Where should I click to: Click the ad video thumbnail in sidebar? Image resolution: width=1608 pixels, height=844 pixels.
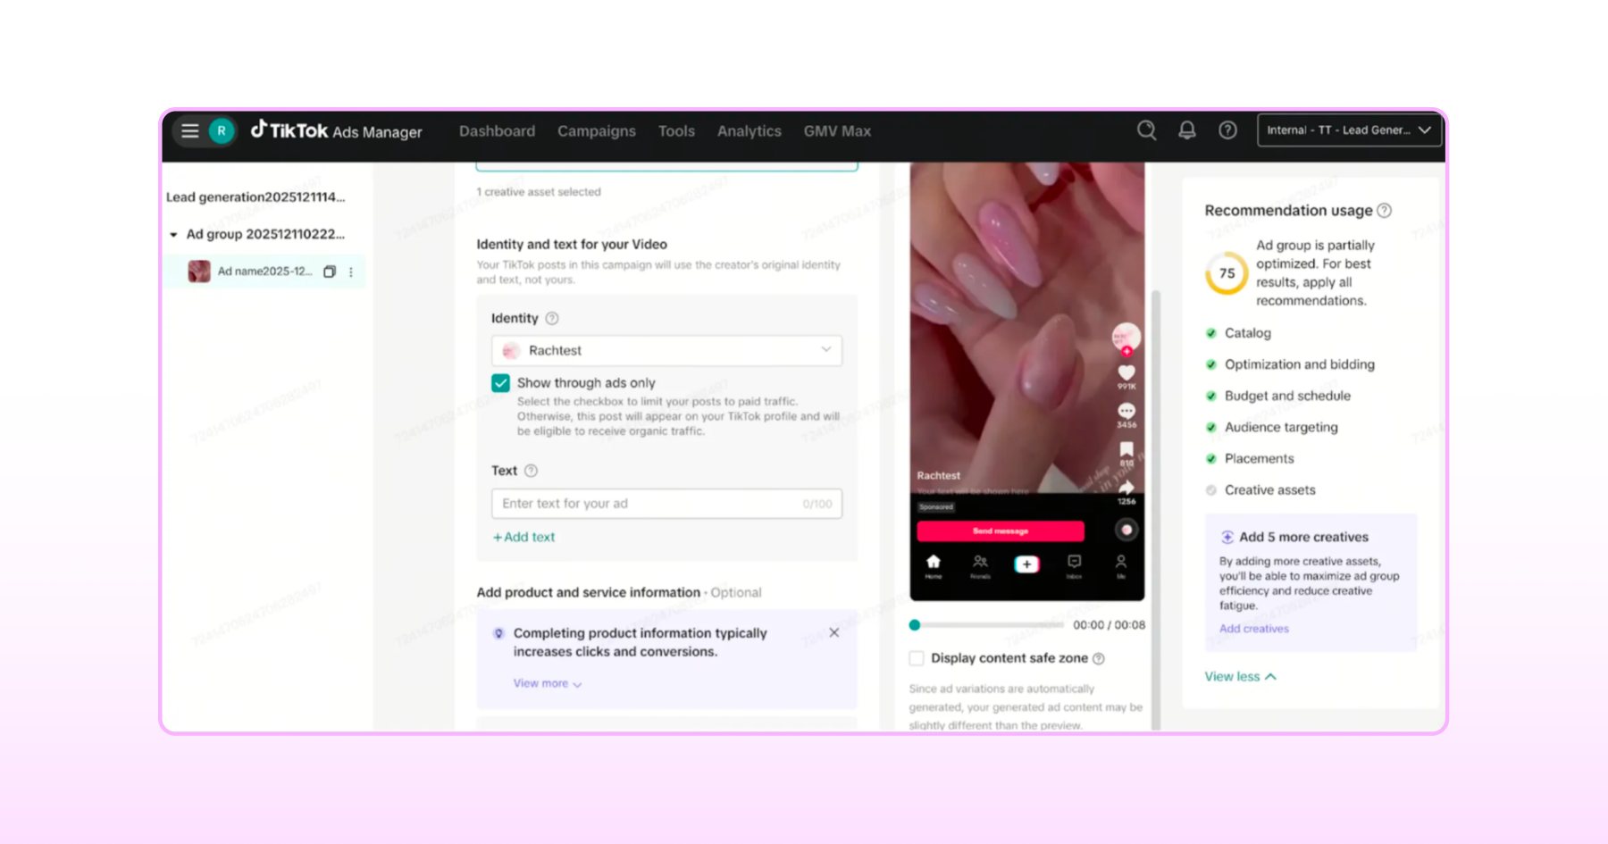[x=199, y=272]
